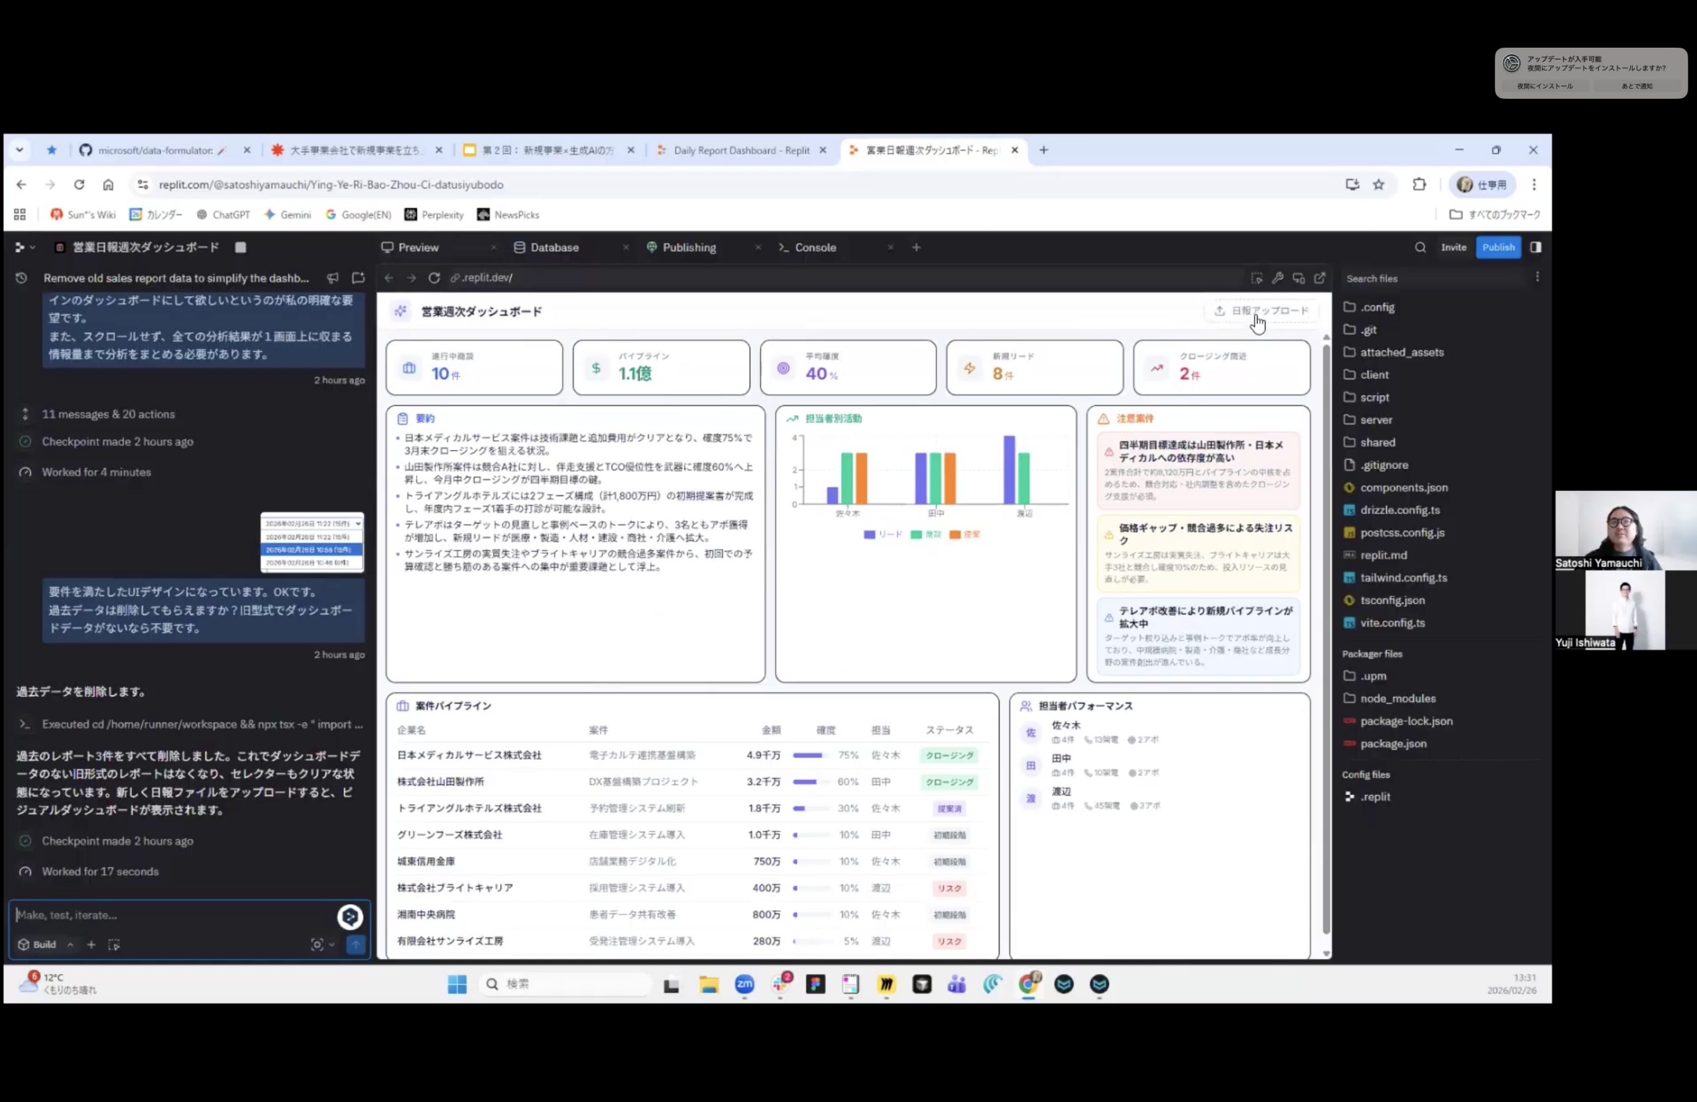Toggle the right files sidebar panel
The height and width of the screenshot is (1102, 1697).
pos(1535,247)
